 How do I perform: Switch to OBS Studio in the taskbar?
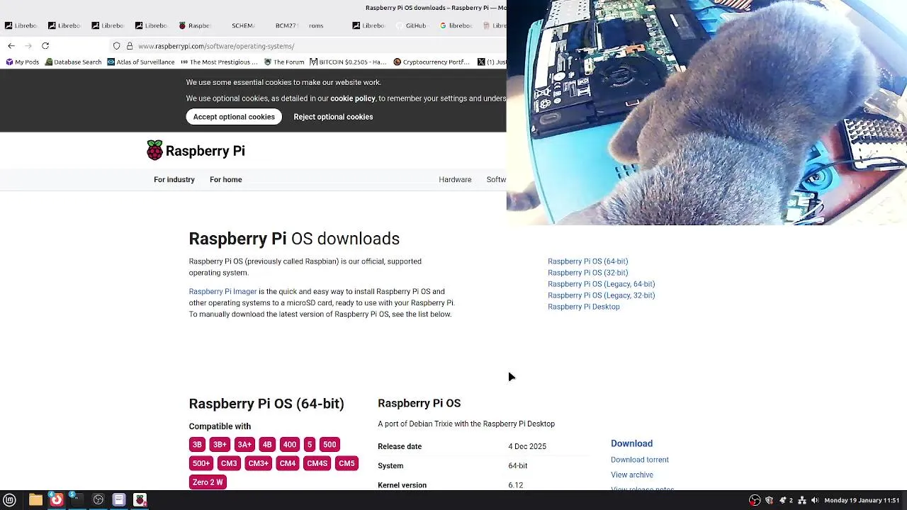click(98, 500)
